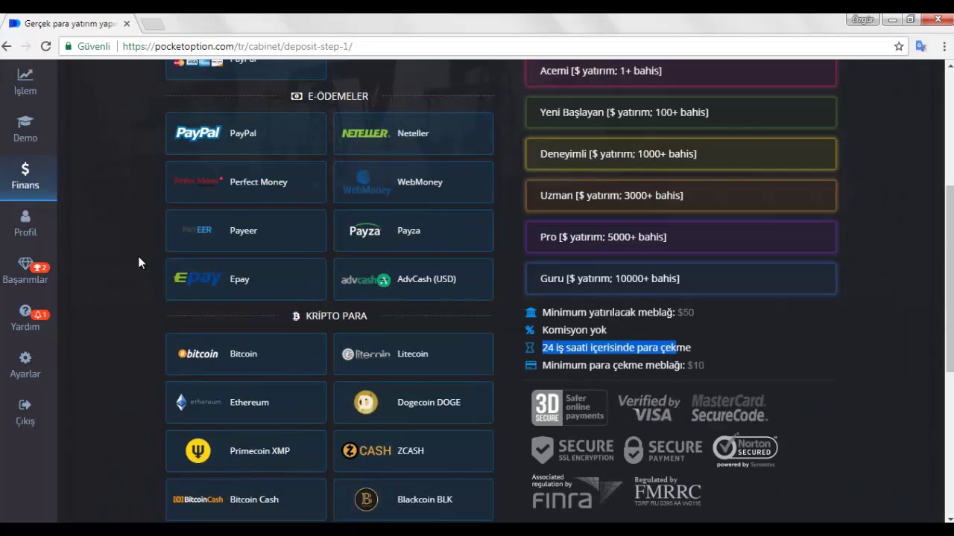Viewport: 954px width, 536px height.
Task: Click the Secure Payment lock badge
Action: tap(663, 450)
